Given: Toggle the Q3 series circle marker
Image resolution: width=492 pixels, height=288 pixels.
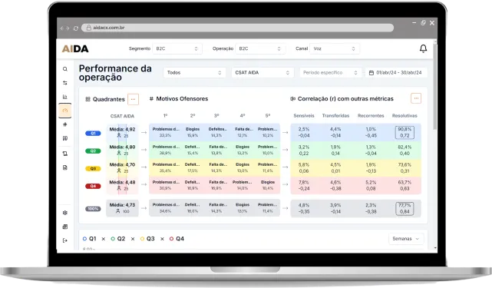Looking at the screenshot, I should [x=142, y=239].
